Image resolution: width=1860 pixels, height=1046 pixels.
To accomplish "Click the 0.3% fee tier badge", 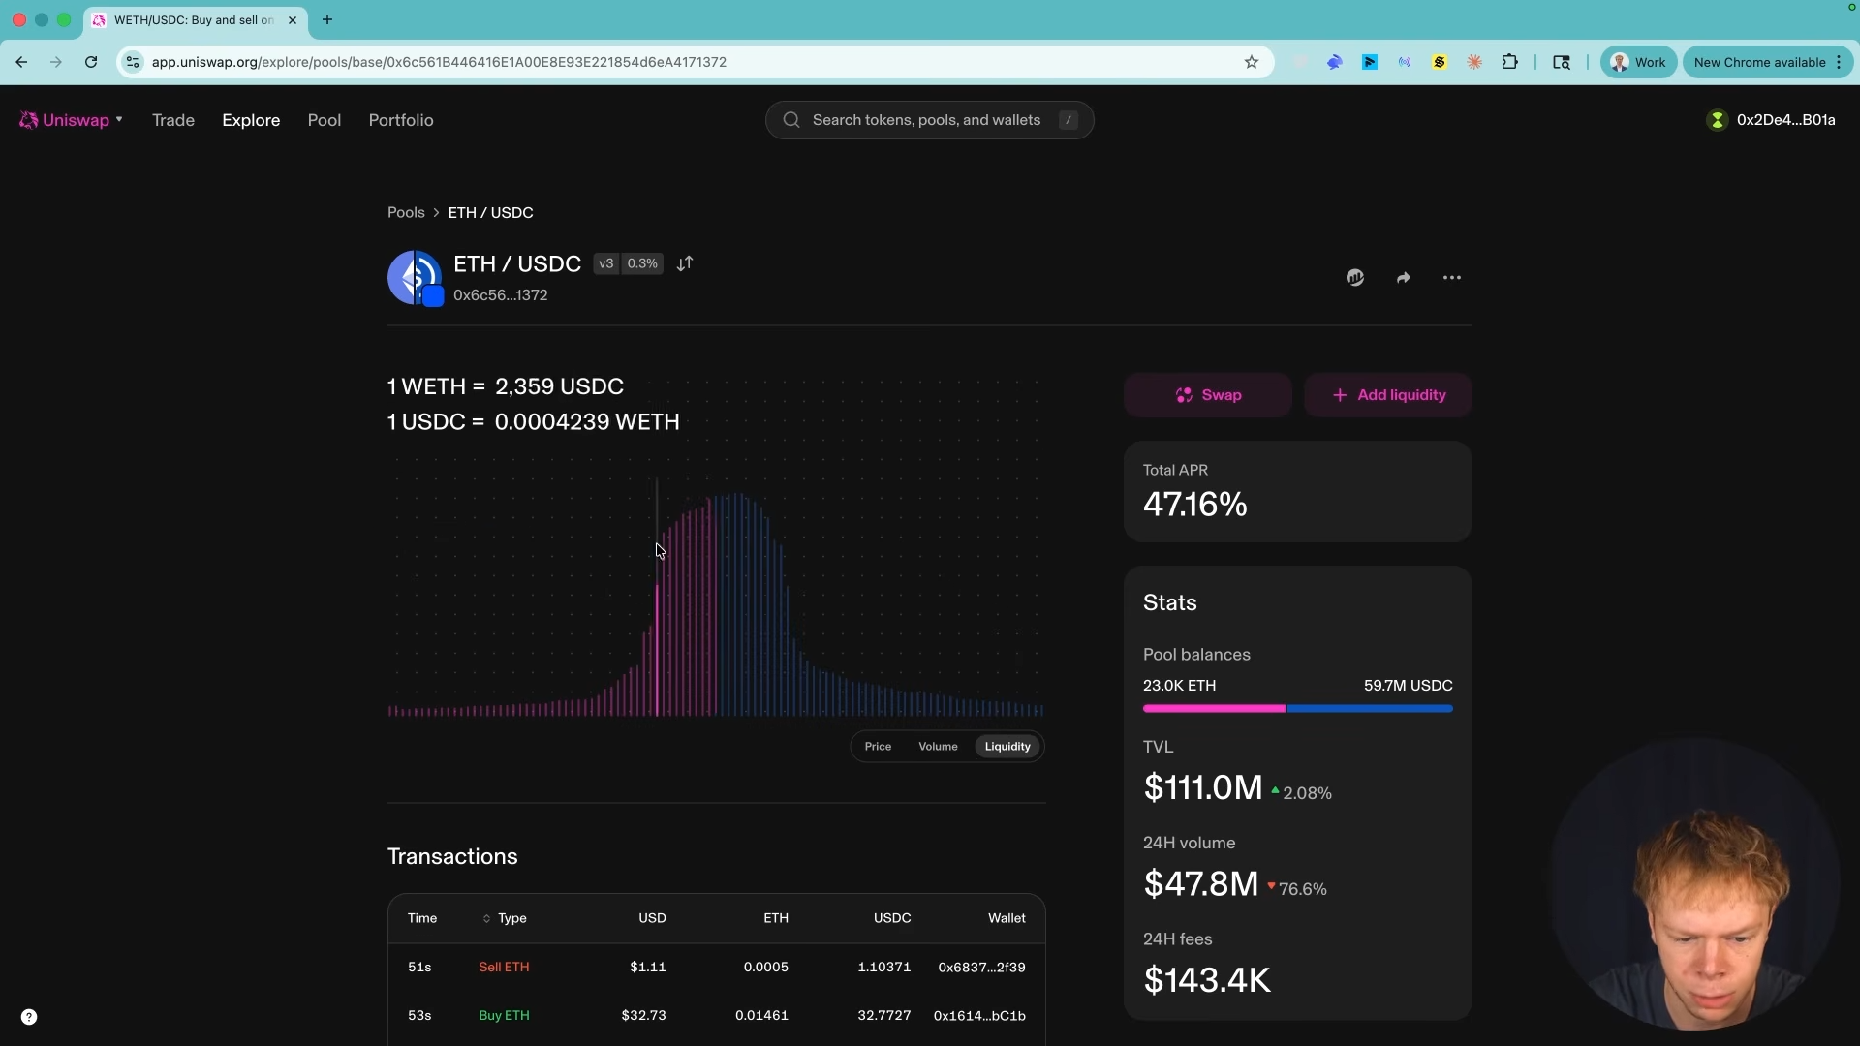I will click(642, 263).
